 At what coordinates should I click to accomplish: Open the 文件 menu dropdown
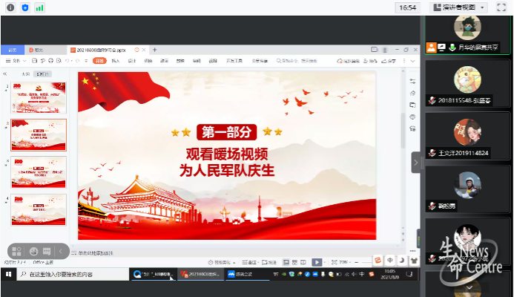[17, 61]
